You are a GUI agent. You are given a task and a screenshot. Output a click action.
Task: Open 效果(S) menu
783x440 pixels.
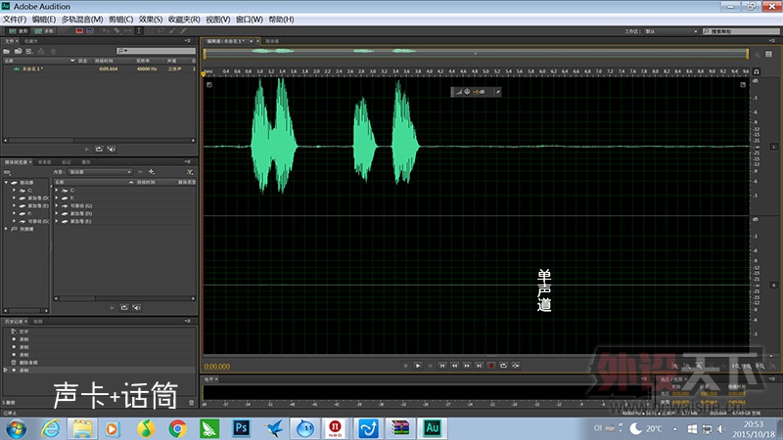[151, 20]
